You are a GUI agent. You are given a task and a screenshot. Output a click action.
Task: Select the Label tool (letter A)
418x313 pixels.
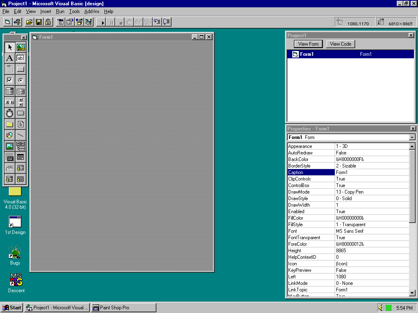(x=10, y=58)
